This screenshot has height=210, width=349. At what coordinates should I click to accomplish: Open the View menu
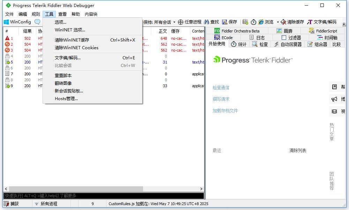62,14
